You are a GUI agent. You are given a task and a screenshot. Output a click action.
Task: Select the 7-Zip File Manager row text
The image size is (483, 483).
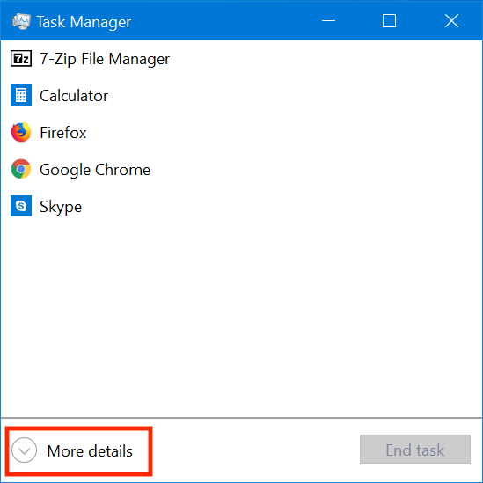[105, 59]
